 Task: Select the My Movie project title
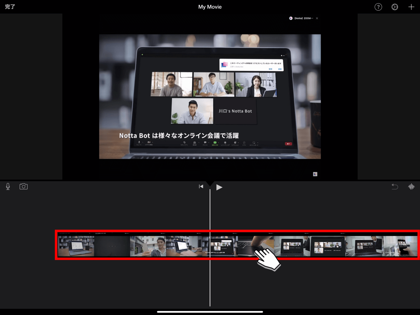(x=210, y=7)
